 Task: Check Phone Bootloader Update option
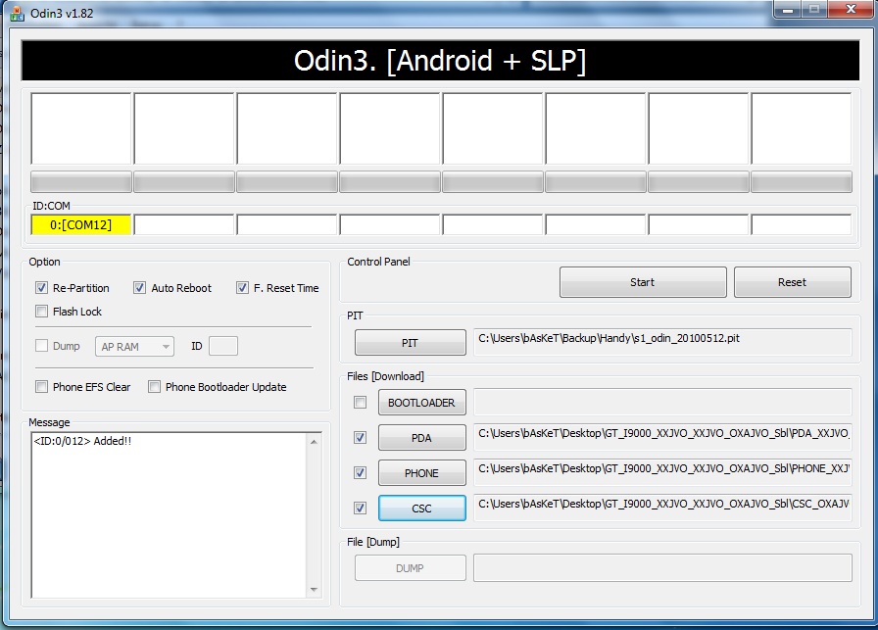[154, 387]
